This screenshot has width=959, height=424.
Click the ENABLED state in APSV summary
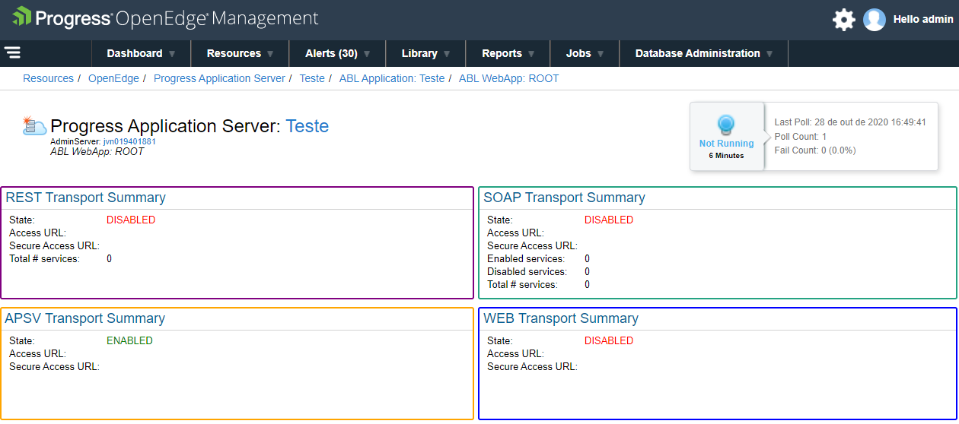pos(129,340)
